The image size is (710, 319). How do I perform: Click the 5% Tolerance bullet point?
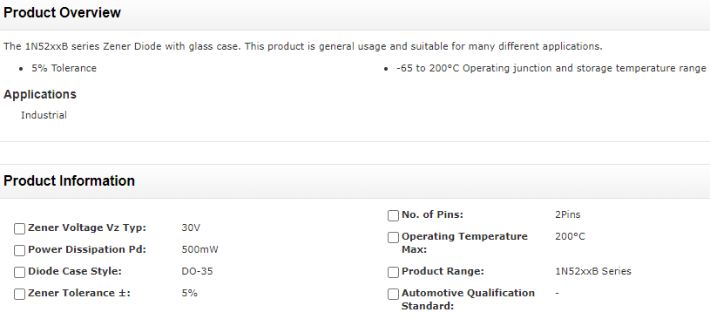point(64,68)
